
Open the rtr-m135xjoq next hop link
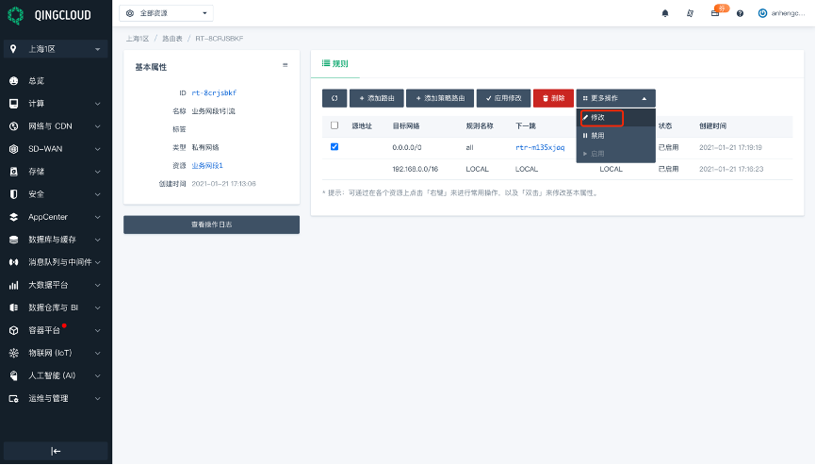click(540, 148)
